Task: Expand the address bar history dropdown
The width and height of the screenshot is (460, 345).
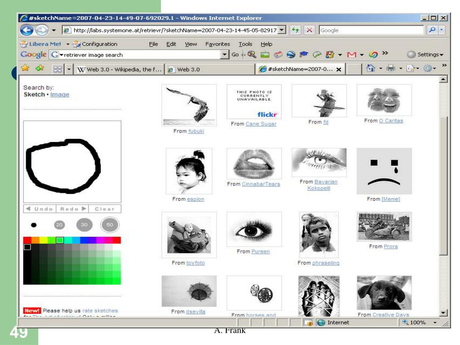Action: click(282, 30)
